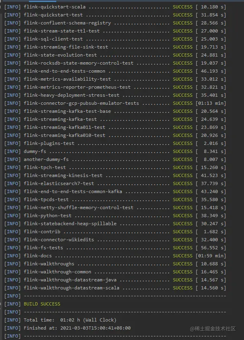
Task: Click flink-python-test module name
Action: (47, 216)
